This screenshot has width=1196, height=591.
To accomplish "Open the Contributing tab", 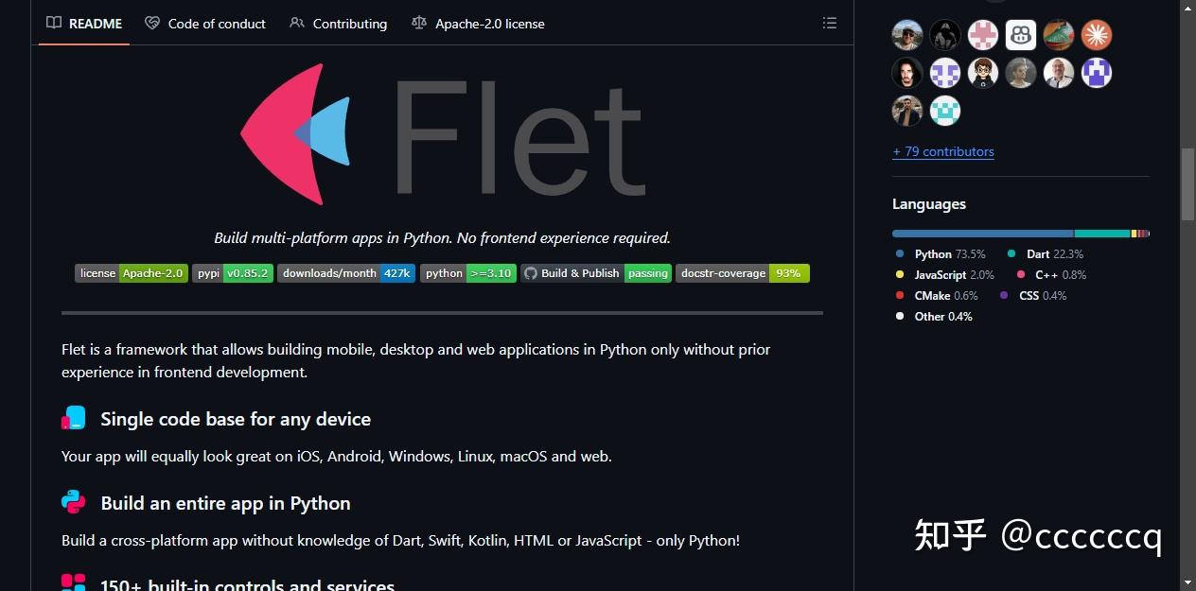I will click(338, 23).
